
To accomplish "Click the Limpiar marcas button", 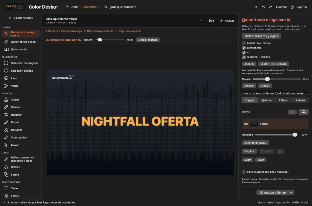I will pos(148,40).
